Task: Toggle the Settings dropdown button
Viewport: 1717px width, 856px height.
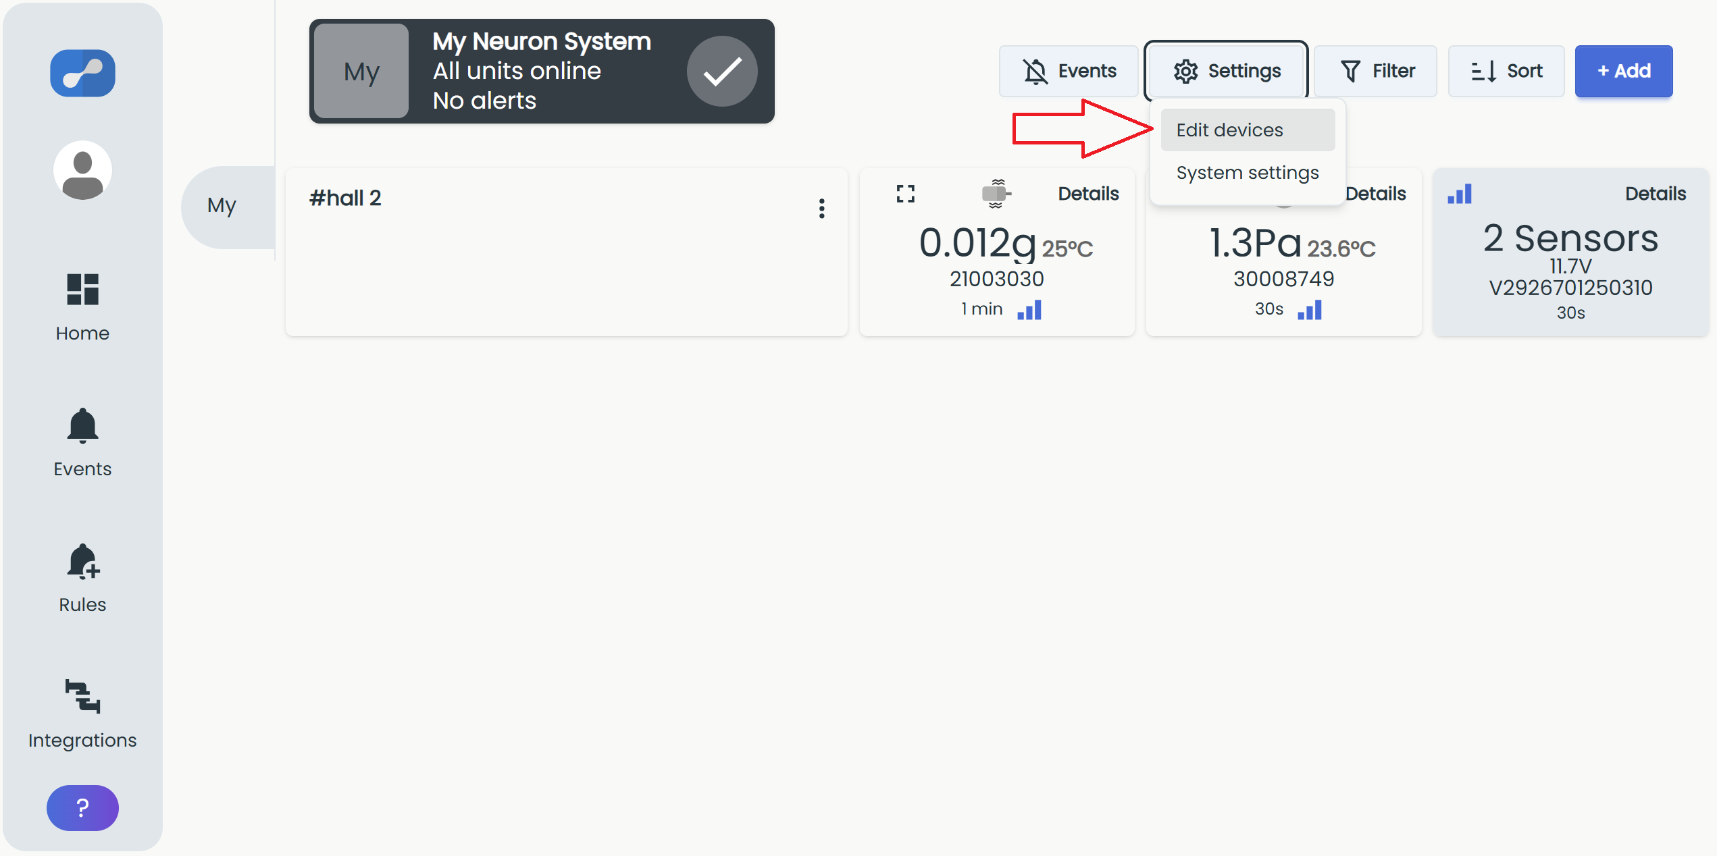Action: (1226, 71)
